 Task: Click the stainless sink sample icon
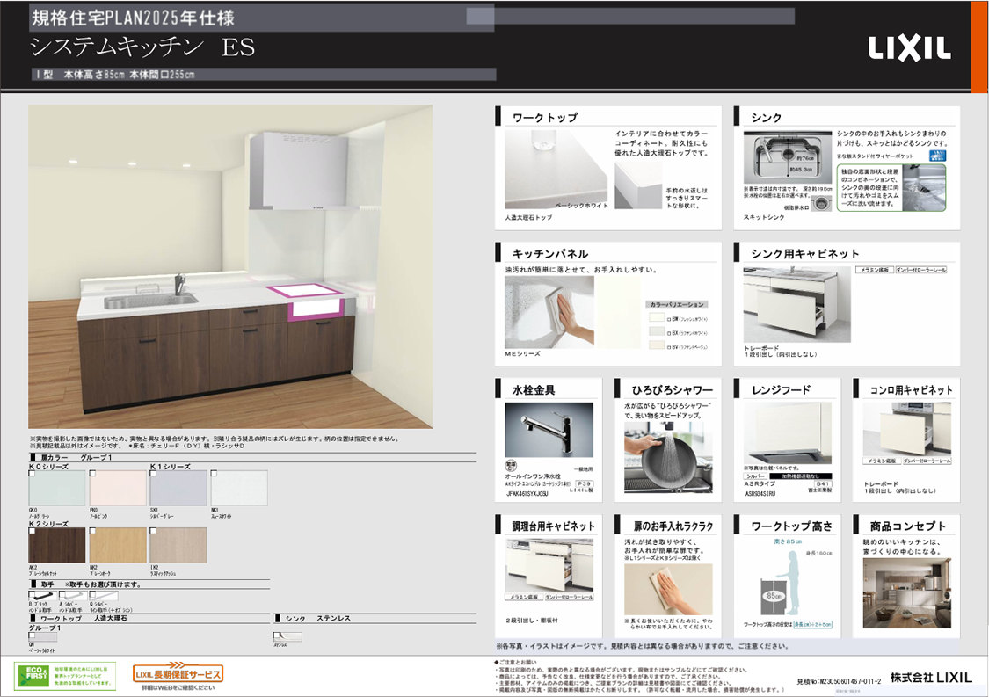(287, 635)
